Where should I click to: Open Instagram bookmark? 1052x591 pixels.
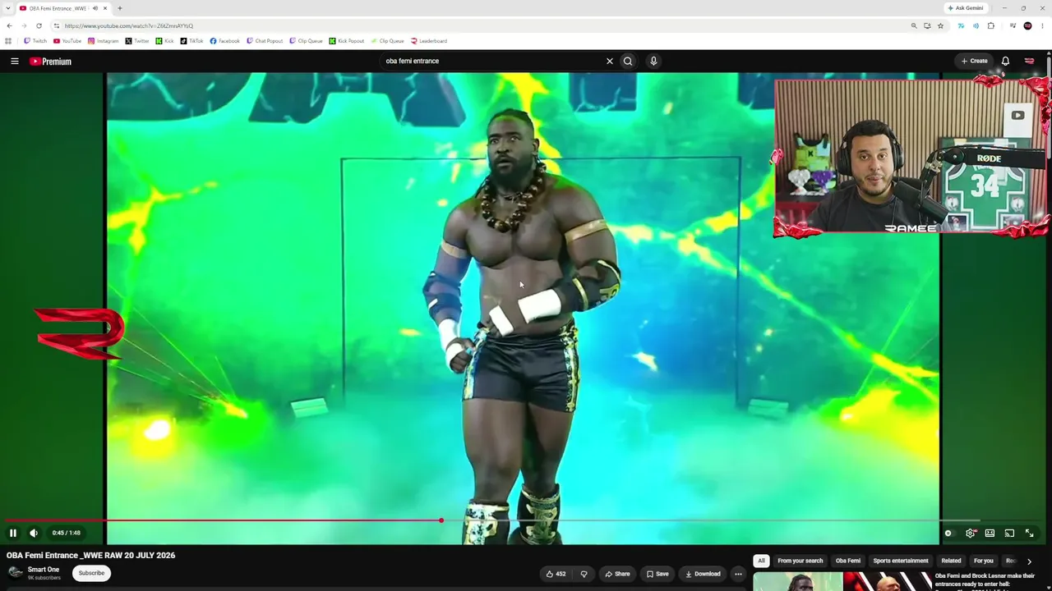point(104,41)
